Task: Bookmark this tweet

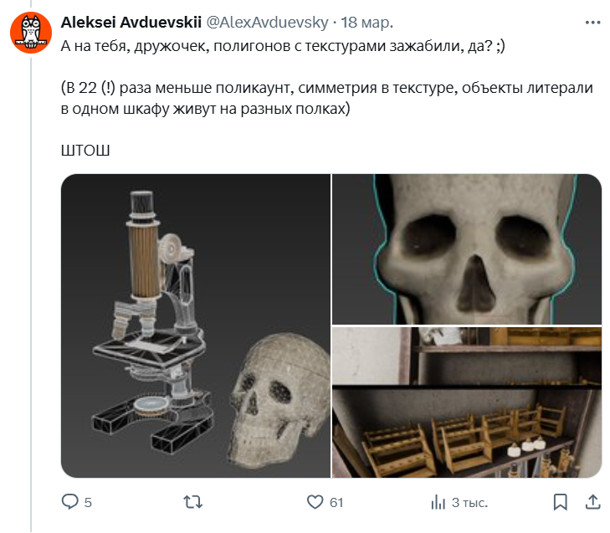Action: tap(560, 502)
